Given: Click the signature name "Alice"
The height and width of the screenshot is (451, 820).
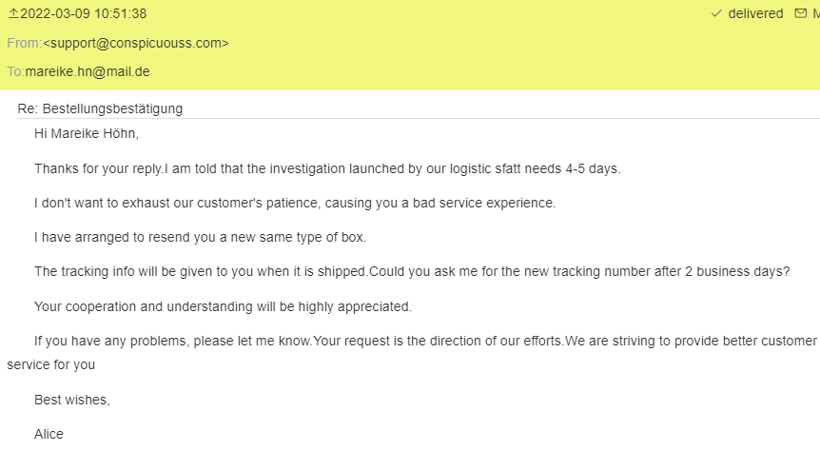Looking at the screenshot, I should 49,434.
